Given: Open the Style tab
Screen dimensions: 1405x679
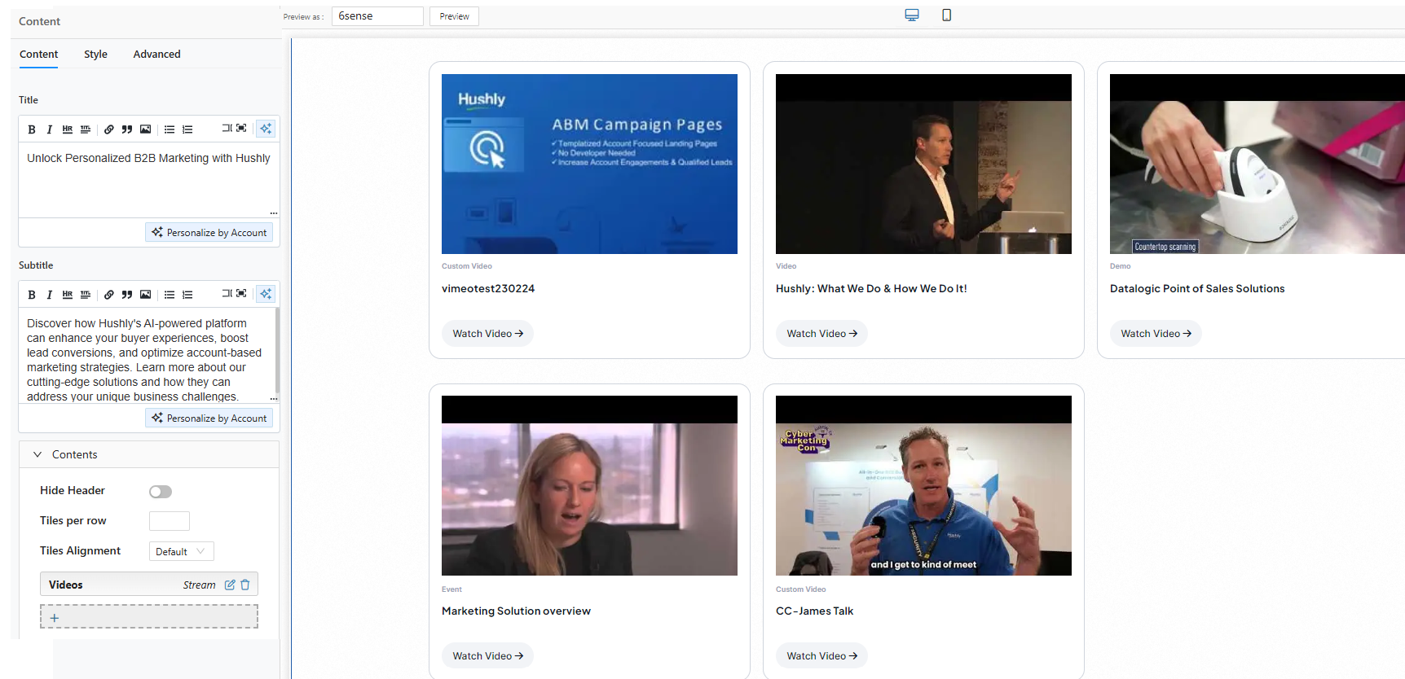Looking at the screenshot, I should (95, 55).
